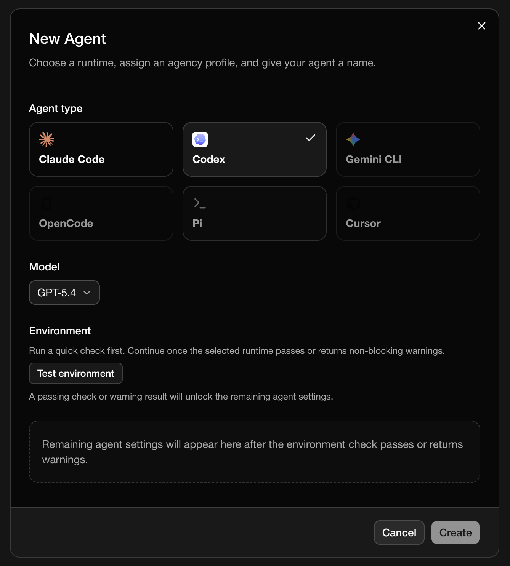Image resolution: width=510 pixels, height=566 pixels.
Task: Click the Gemini CLI sparkle icon
Action: pos(353,139)
